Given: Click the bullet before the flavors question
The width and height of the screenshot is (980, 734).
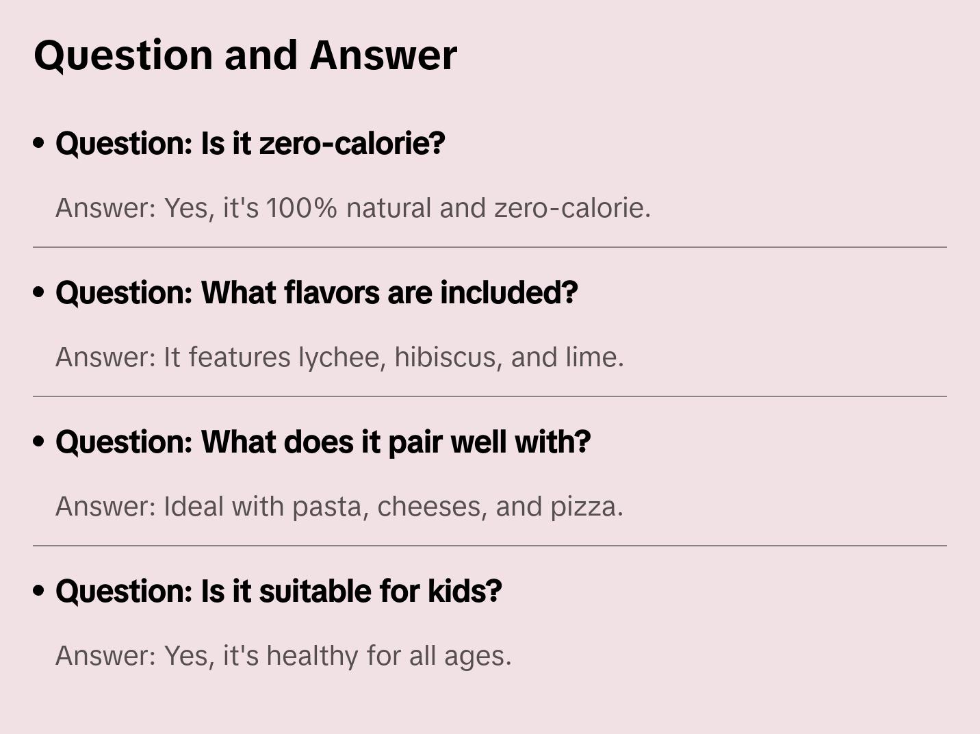Looking at the screenshot, I should [39, 293].
